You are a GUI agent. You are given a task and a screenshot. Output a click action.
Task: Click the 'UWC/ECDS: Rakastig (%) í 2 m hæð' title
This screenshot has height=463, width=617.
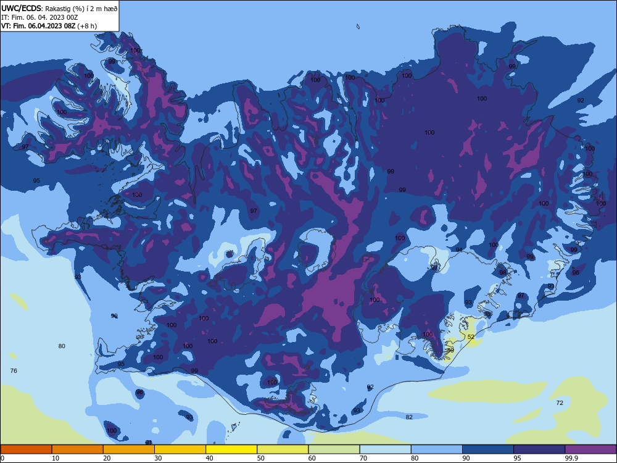[x=59, y=9]
